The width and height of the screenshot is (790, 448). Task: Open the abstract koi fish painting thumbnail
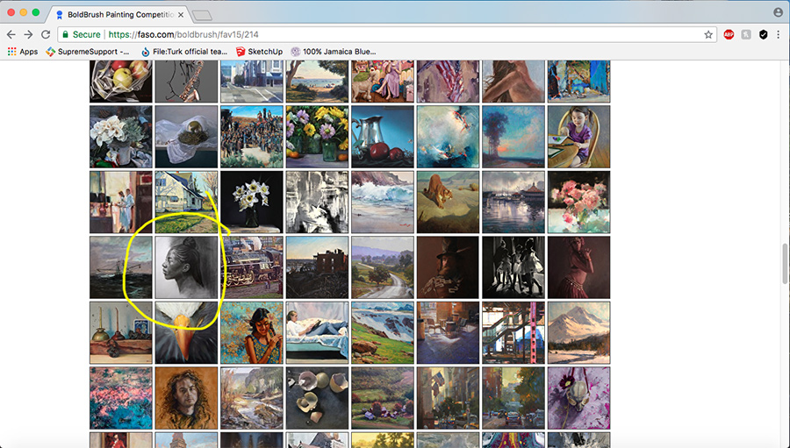[448, 137]
